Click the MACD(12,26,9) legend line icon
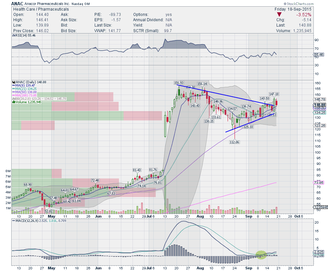The image size is (328, 271). click(x=14, y=221)
